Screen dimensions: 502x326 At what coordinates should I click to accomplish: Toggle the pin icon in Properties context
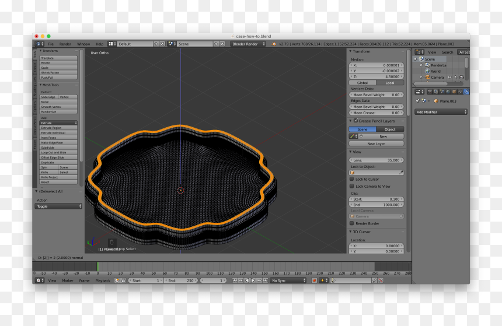417,101
